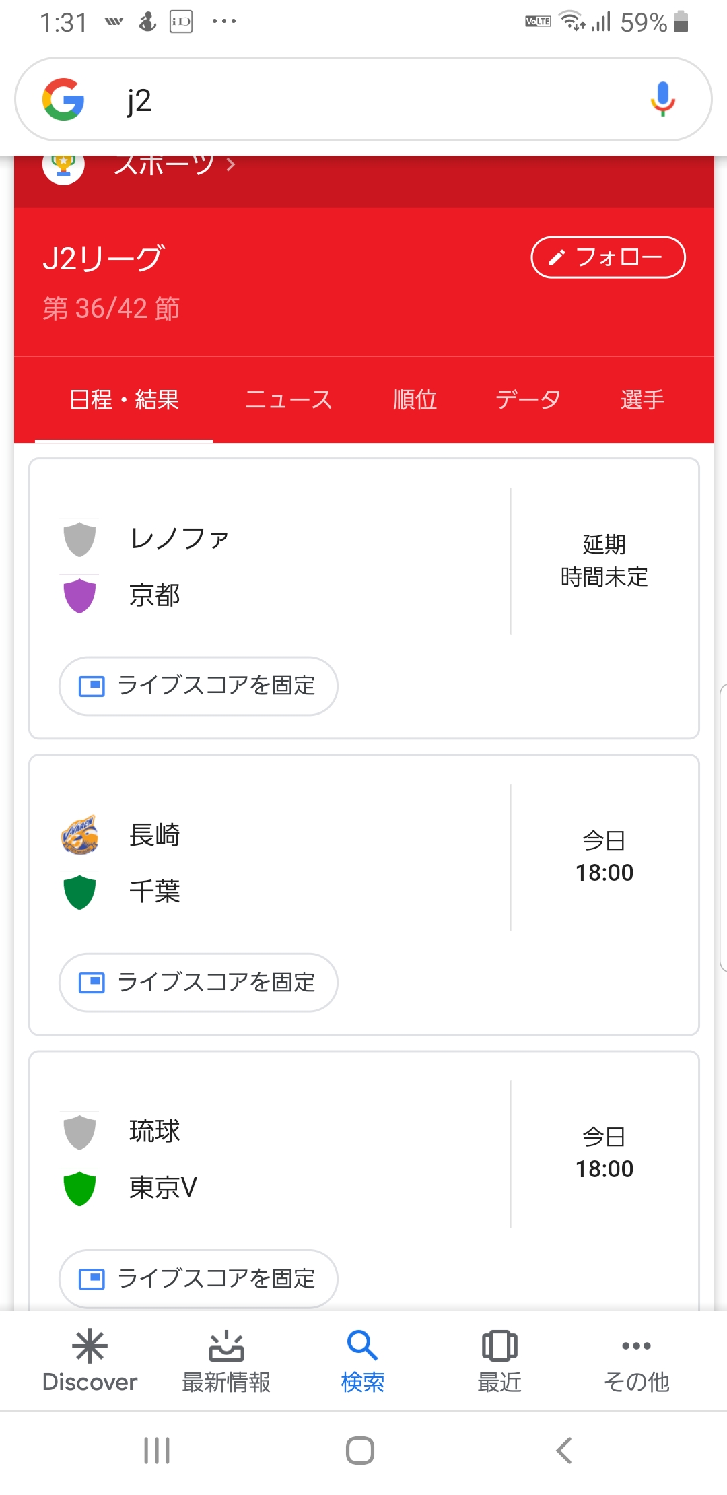The width and height of the screenshot is (727, 1495).
Task: Open the 最新情報 updates icon
Action: [226, 1346]
